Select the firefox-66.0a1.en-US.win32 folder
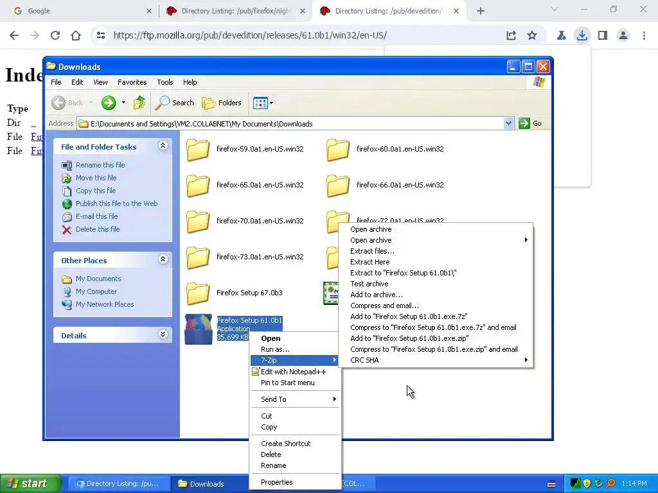The width and height of the screenshot is (658, 493). point(385,186)
